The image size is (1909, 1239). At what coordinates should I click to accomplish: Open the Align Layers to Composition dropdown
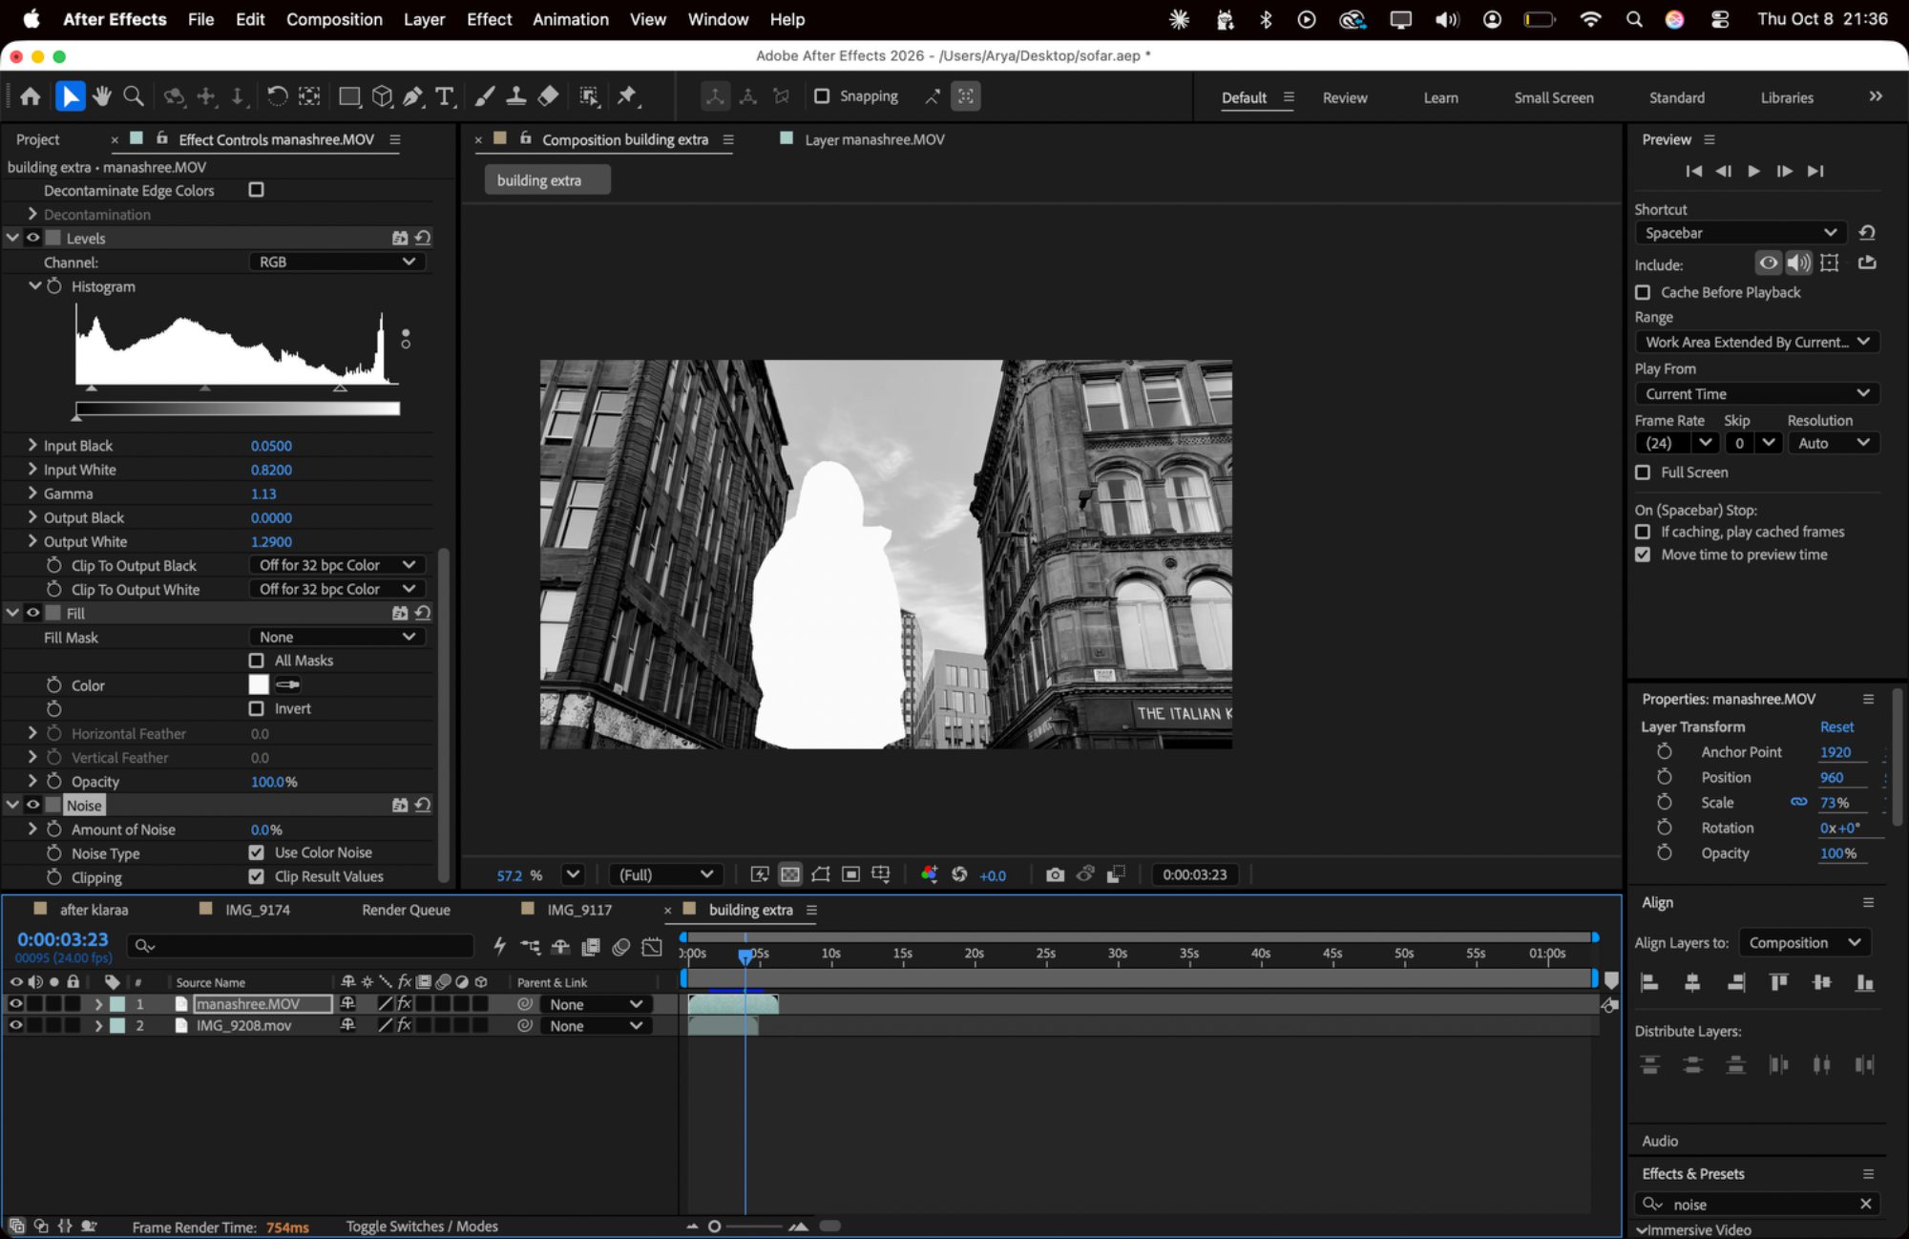pyautogui.click(x=1804, y=942)
